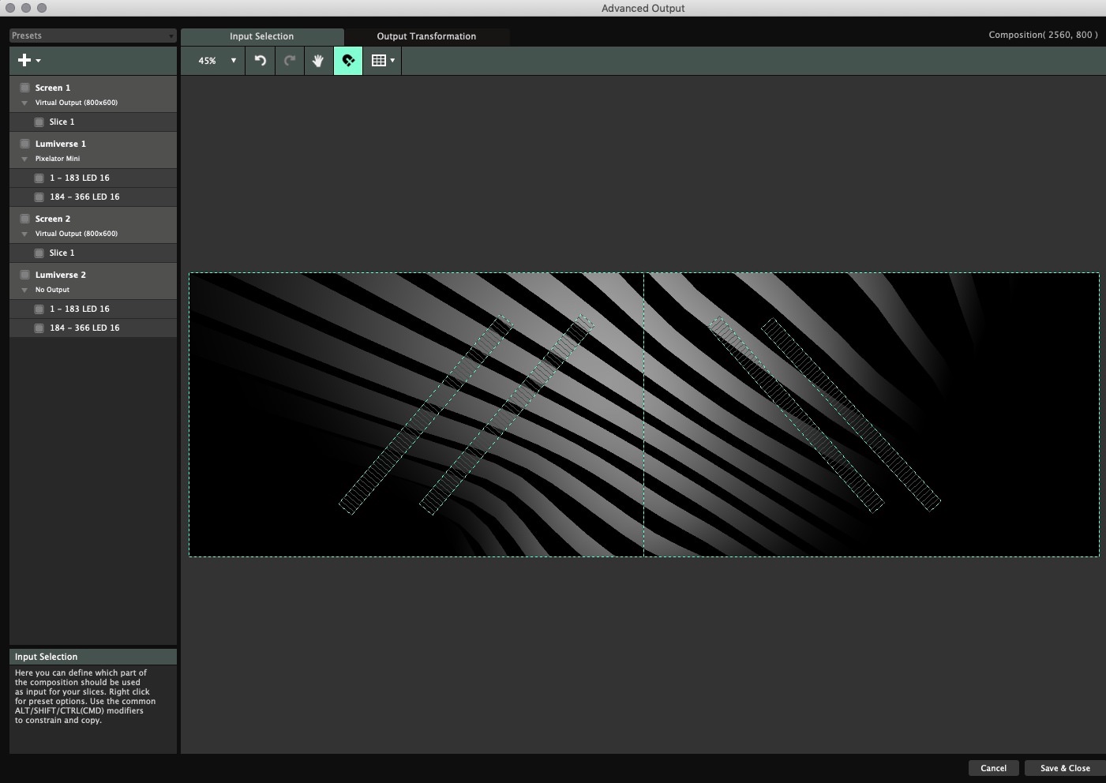Image resolution: width=1106 pixels, height=783 pixels.
Task: Open the Presets dropdown
Action: pos(92,36)
